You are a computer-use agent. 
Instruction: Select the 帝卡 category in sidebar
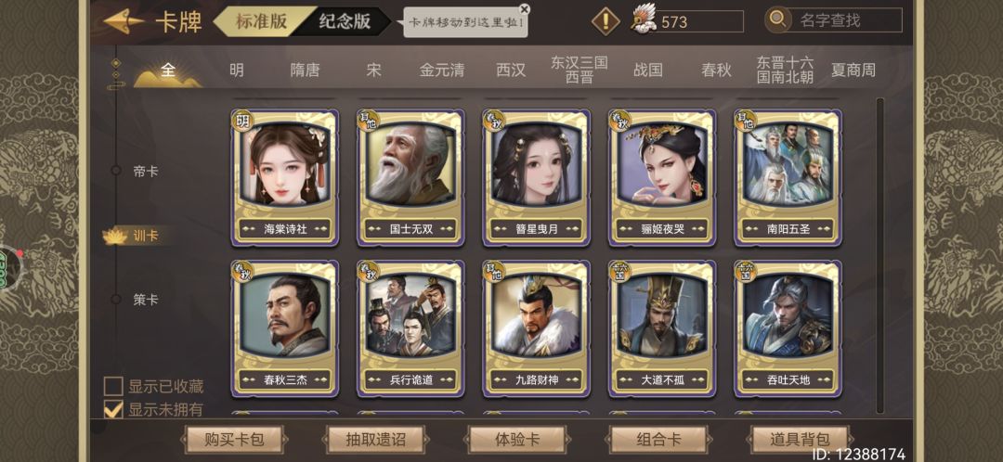click(146, 172)
